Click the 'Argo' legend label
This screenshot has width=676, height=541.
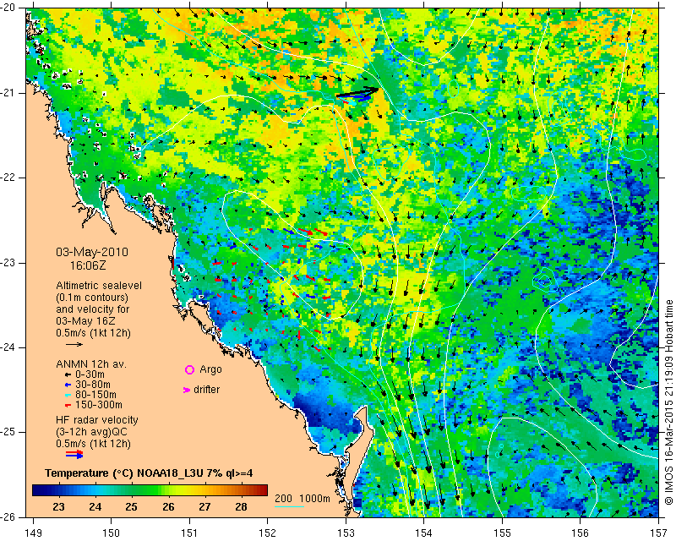[210, 369]
